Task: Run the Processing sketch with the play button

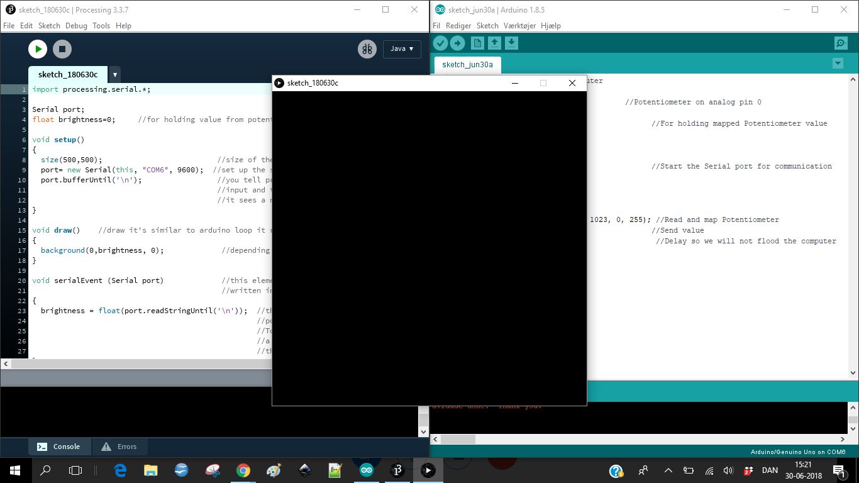Action: (38, 49)
